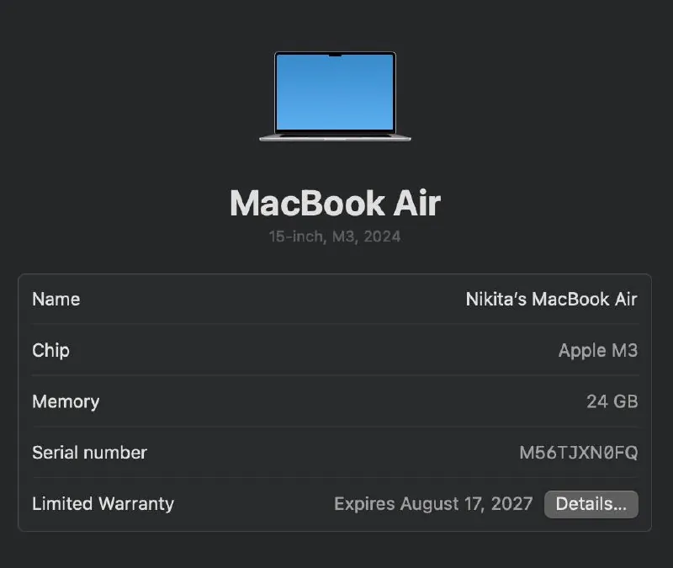Image resolution: width=673 pixels, height=568 pixels.
Task: Select the Memory row label
Action: click(x=66, y=401)
